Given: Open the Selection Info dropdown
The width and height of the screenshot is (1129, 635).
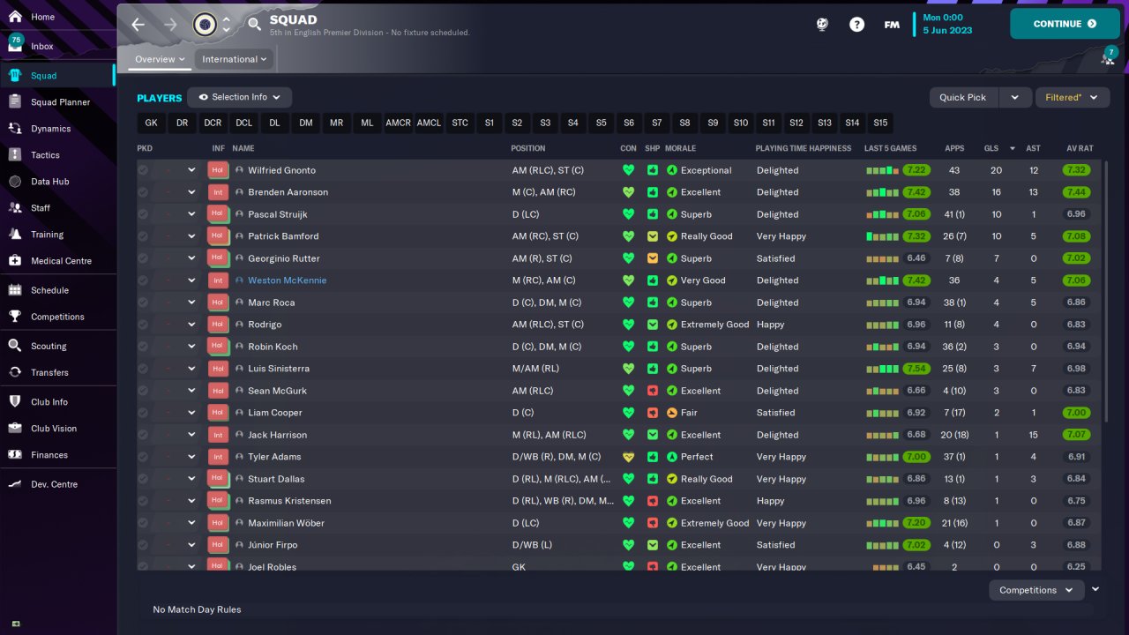Looking at the screenshot, I should [240, 97].
